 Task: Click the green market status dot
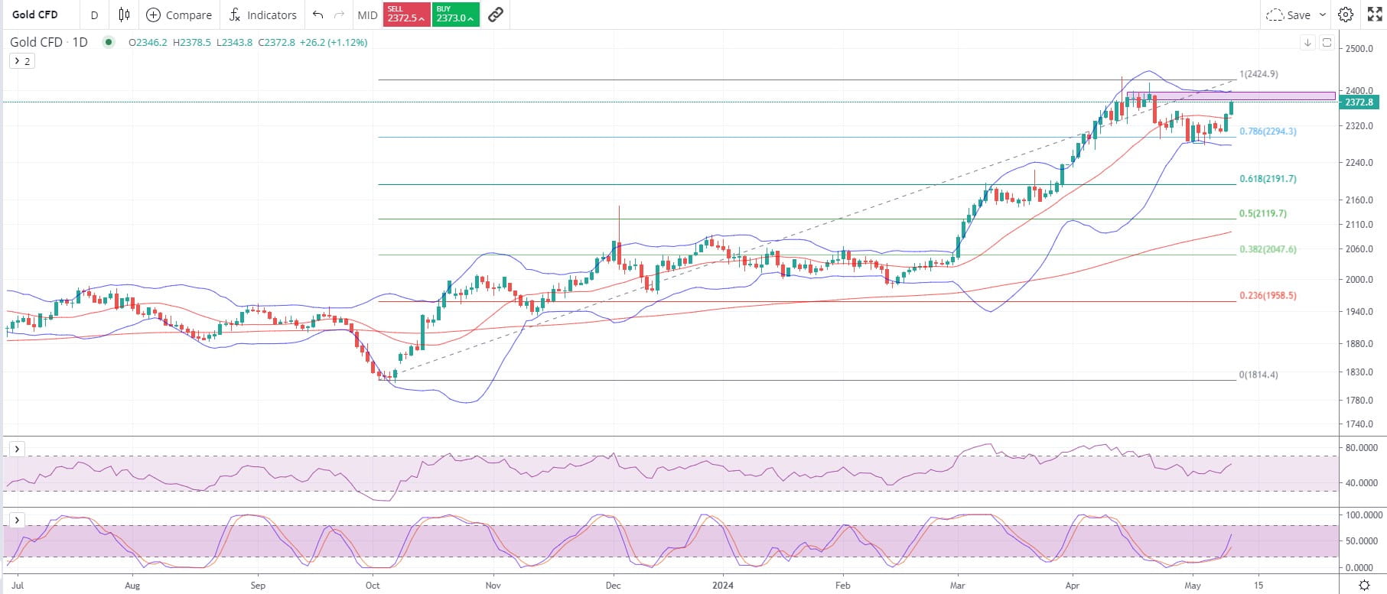[x=109, y=42]
